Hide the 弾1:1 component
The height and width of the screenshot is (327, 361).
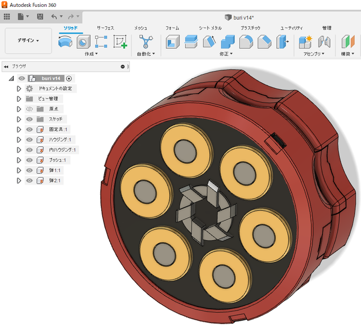pos(29,170)
